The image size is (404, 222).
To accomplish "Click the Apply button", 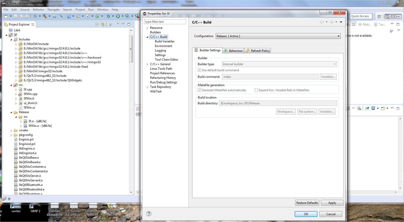I will pyautogui.click(x=332, y=203).
